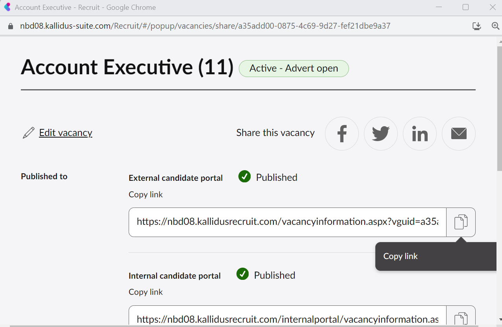
Task: Click the browser address bar URL
Action: pos(205,26)
